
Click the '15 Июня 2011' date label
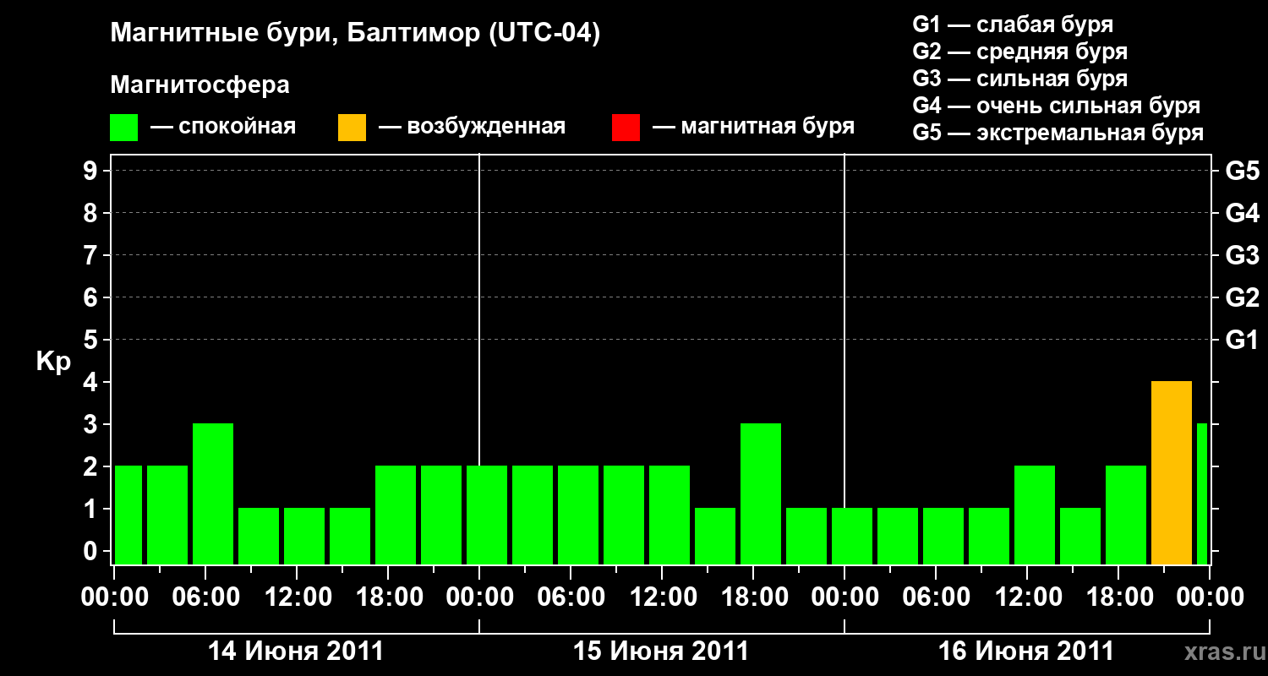coord(661,651)
